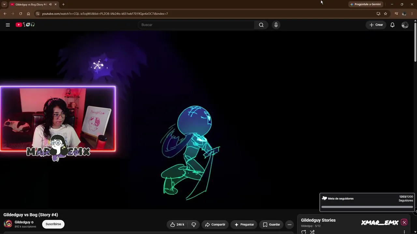This screenshot has width=417, height=234.
Task: Click the Gildedguy - 5/12 playlist subtitle
Action: click(x=311, y=226)
